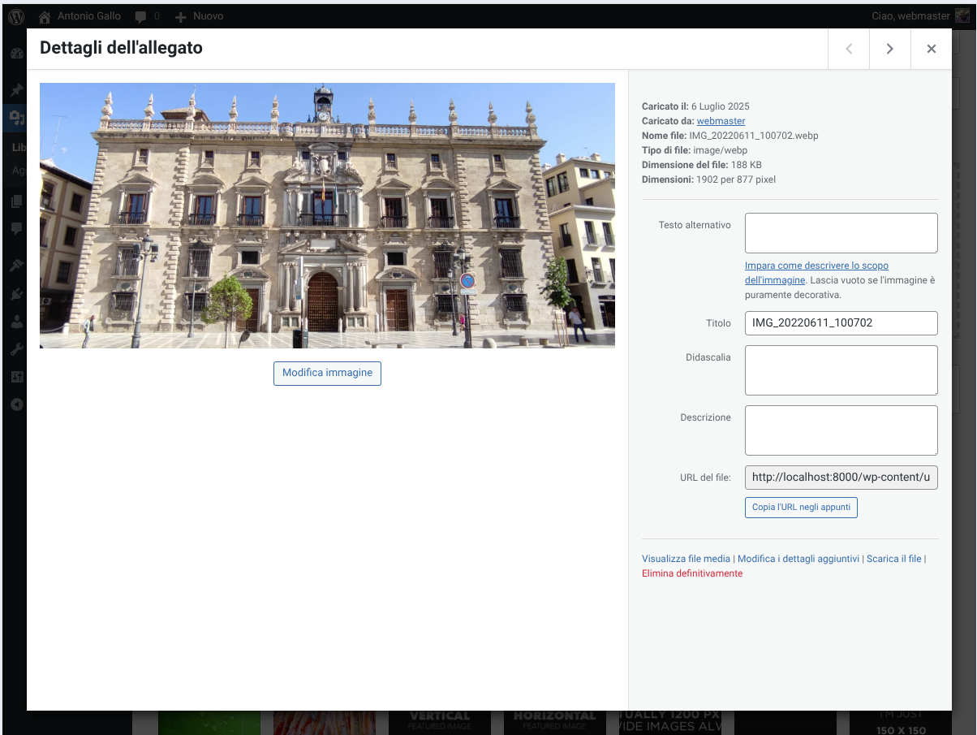Open the webmaster uploader link
The height and width of the screenshot is (735, 977).
pos(721,121)
